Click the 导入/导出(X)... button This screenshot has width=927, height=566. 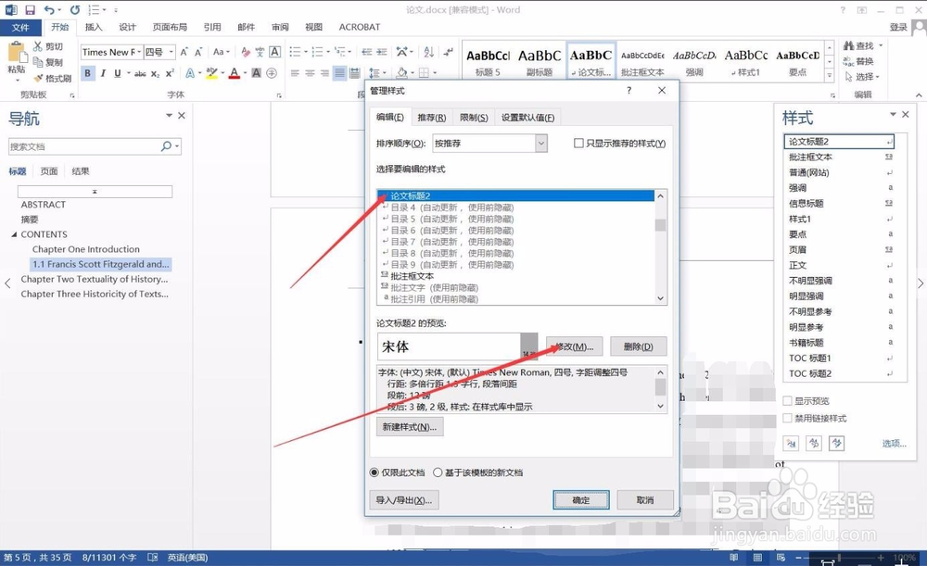pyautogui.click(x=404, y=500)
